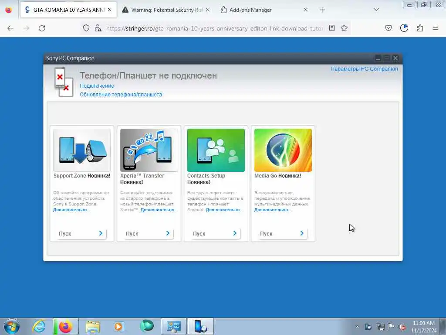
Task: Click Обновление телефона/планшета link
Action: click(x=121, y=95)
